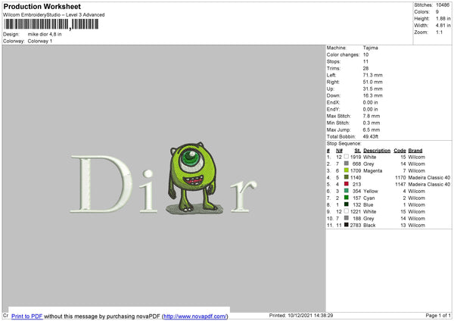454x321 pixels.
Task: Click the EndY label
Action: (333, 109)
